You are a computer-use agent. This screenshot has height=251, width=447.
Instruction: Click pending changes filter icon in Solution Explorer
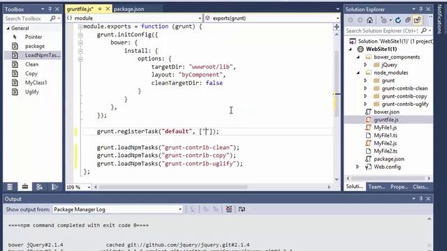pyautogui.click(x=383, y=20)
